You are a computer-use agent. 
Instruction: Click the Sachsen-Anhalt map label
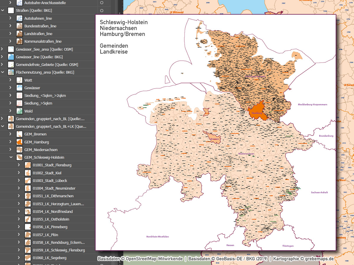[x=319, y=192]
